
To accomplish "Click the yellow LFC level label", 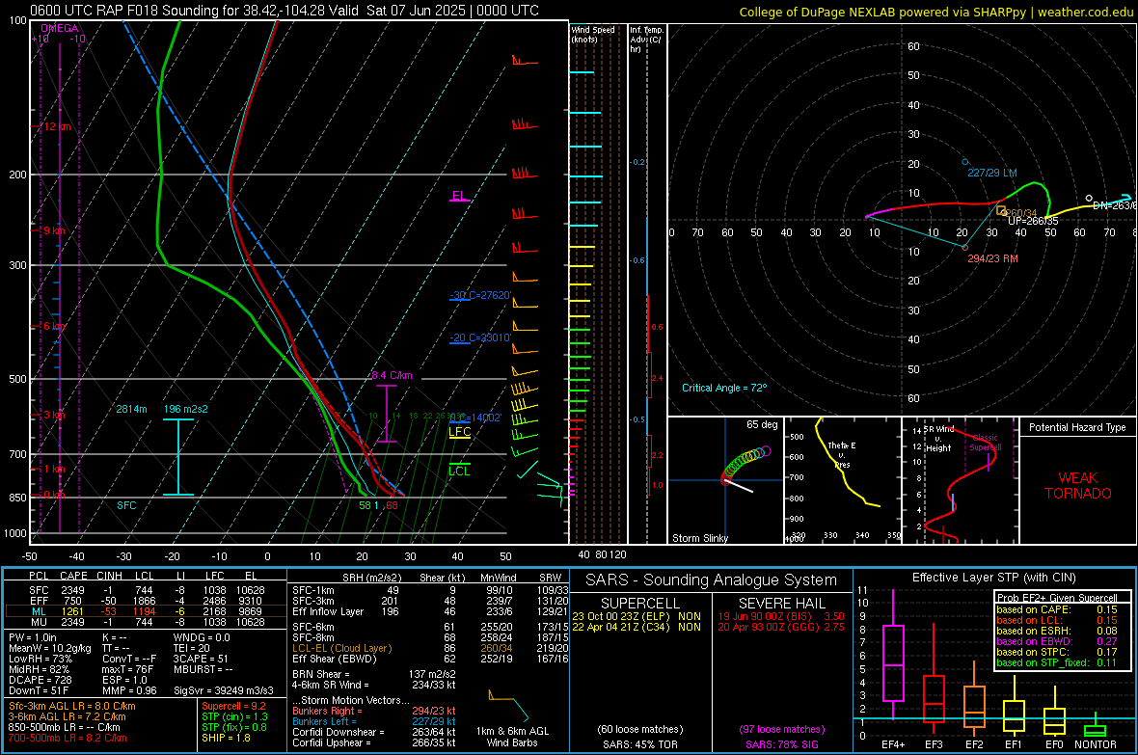I will pyautogui.click(x=460, y=432).
